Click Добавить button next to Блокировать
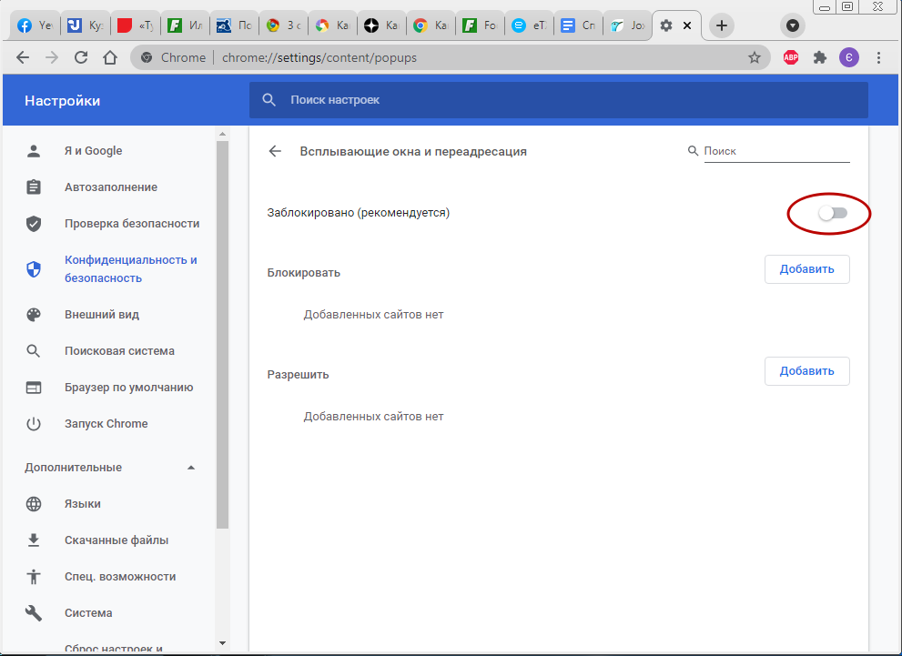This screenshot has height=656, width=902. pos(806,269)
